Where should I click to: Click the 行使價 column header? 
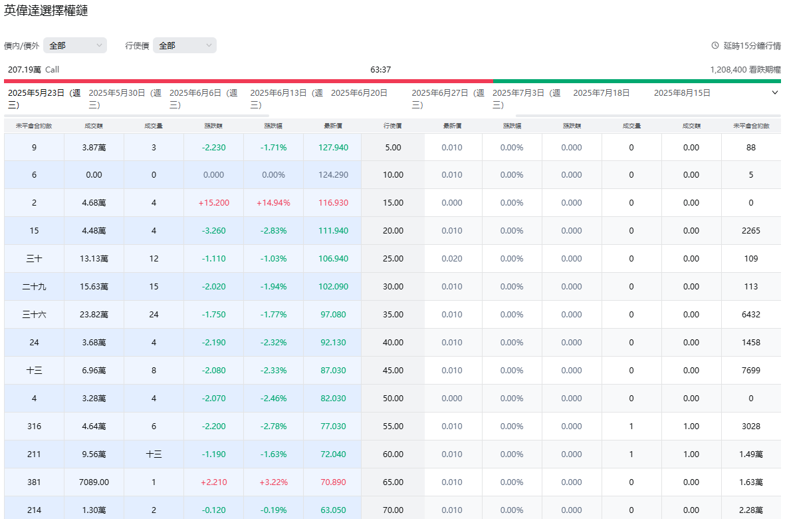(x=392, y=126)
